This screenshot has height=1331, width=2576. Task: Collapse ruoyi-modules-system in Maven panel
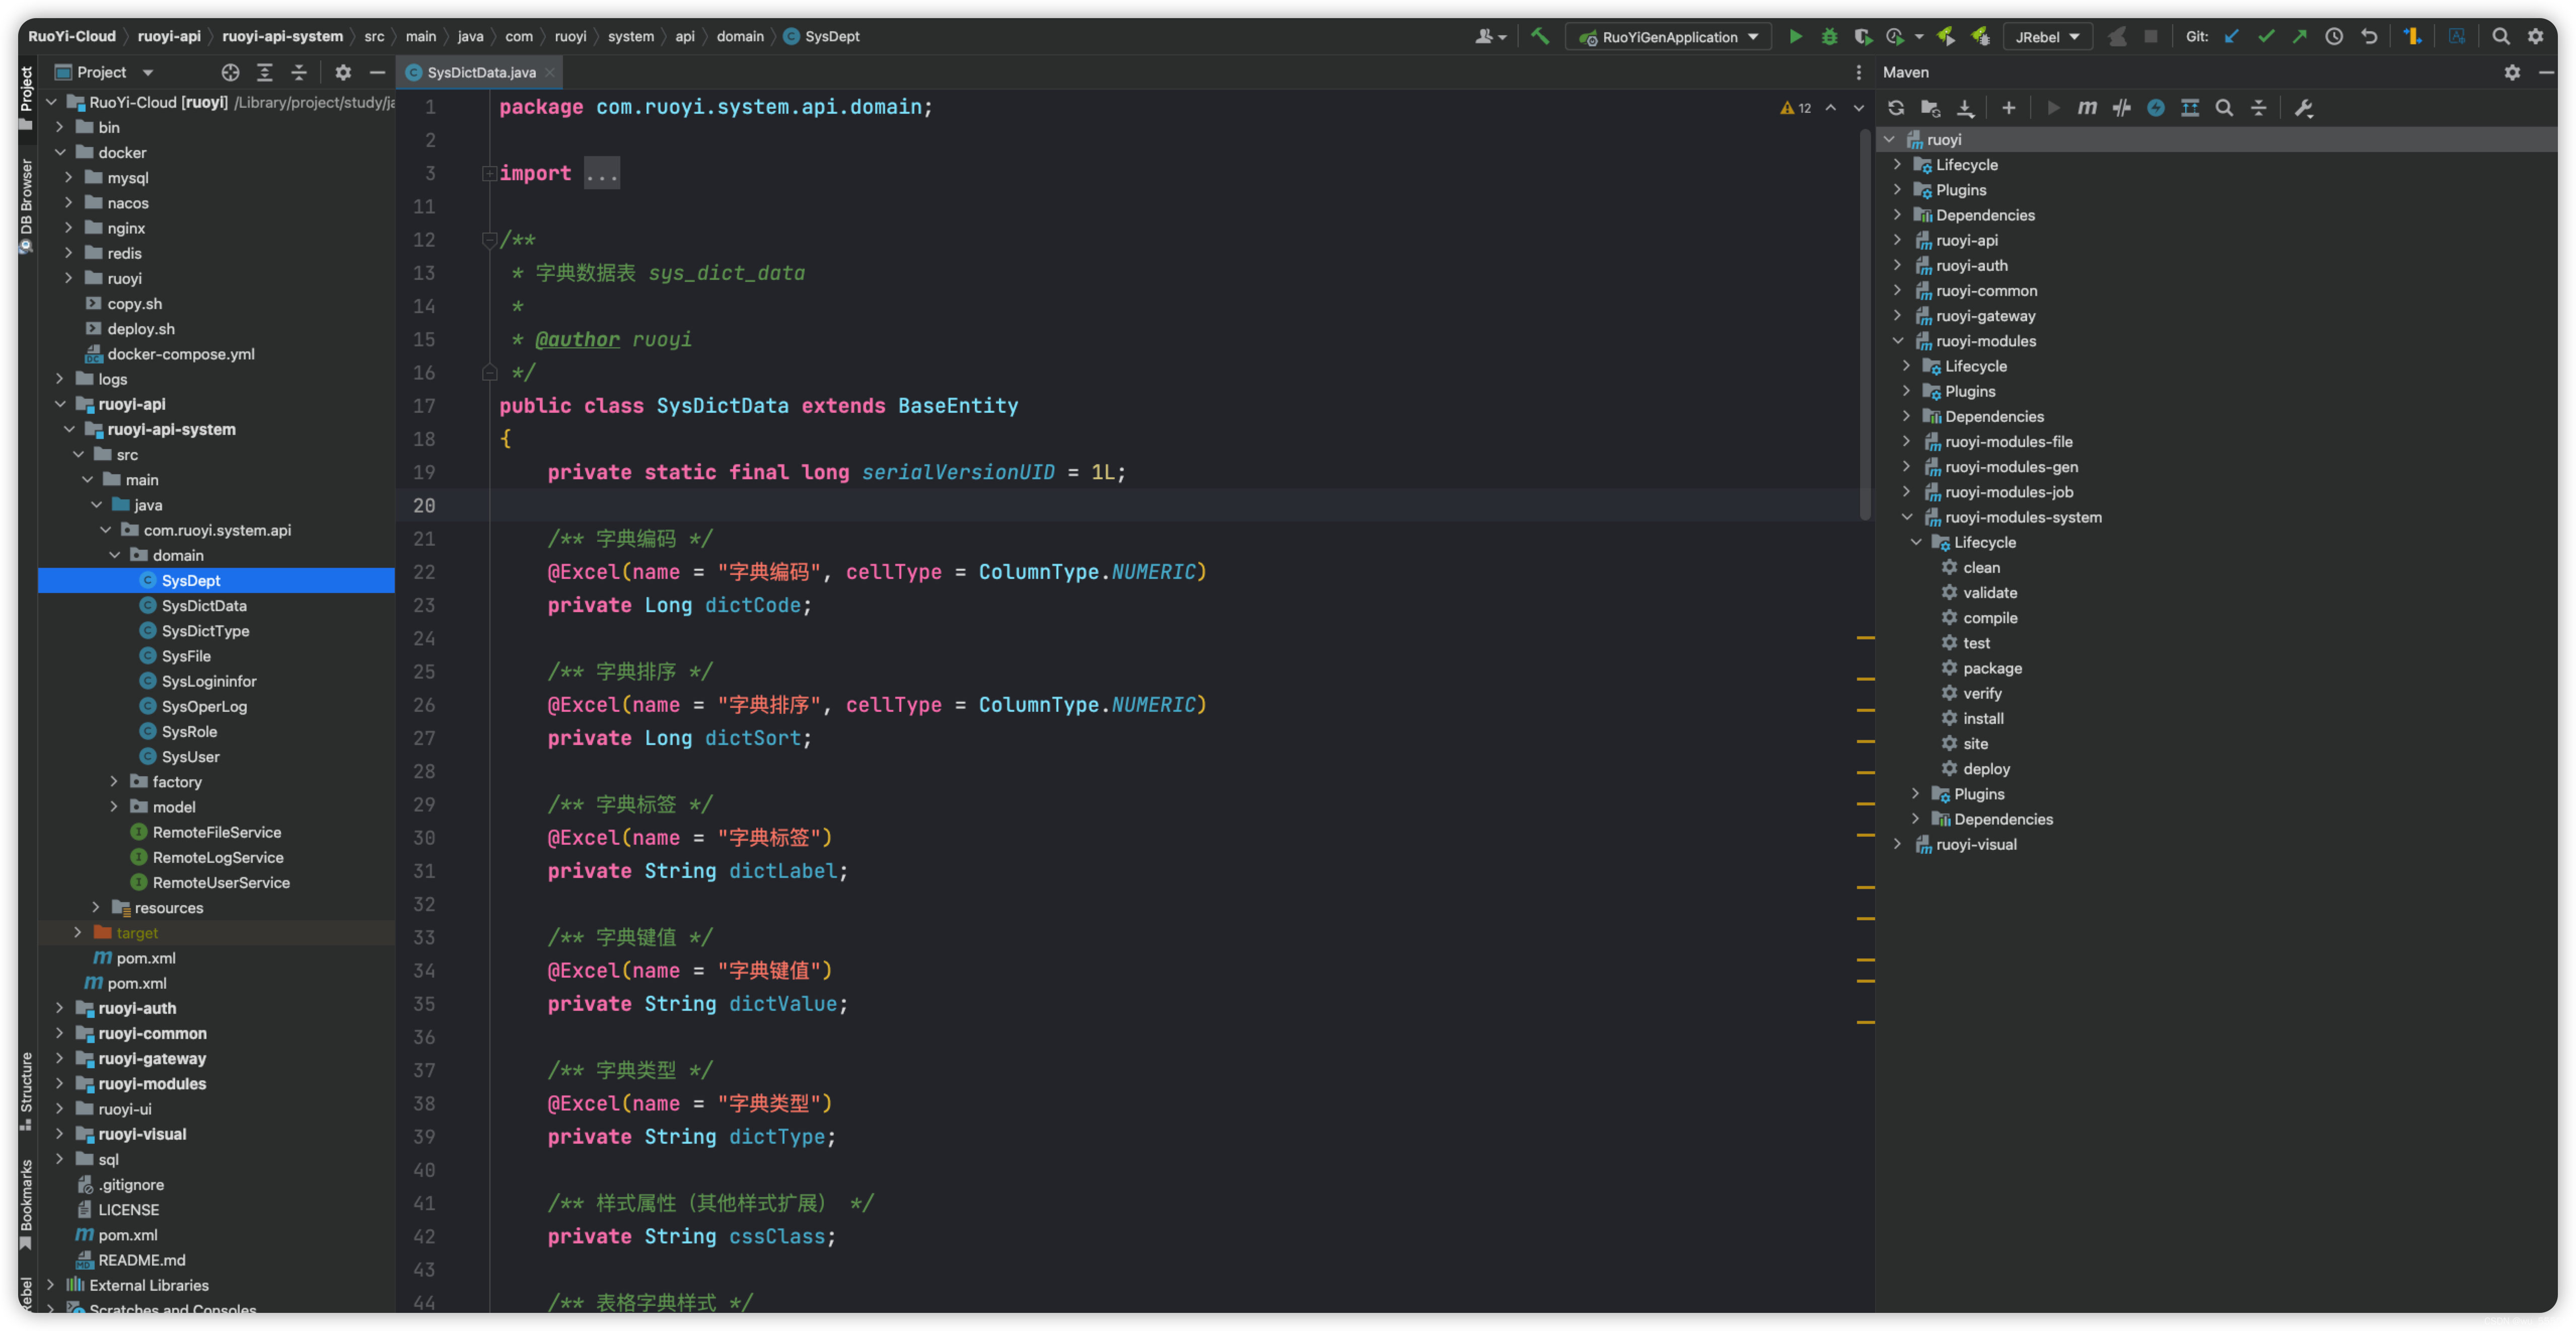coord(1907,517)
